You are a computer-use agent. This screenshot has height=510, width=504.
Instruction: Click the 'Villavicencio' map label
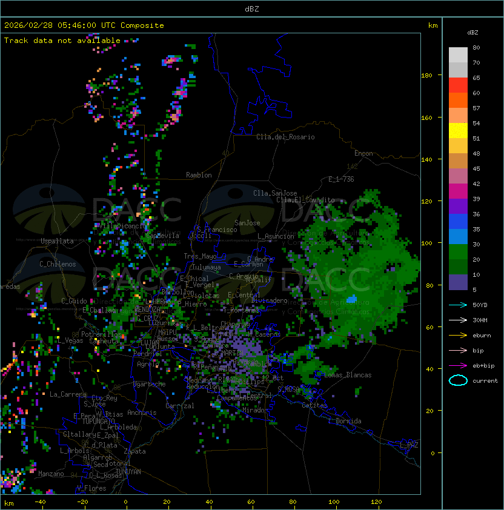(122, 226)
